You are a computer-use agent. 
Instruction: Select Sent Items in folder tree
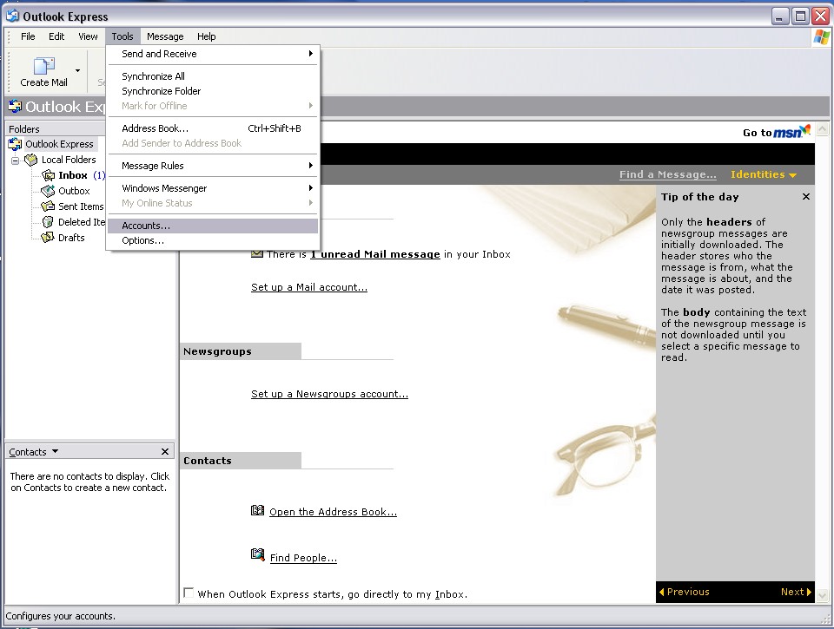click(x=81, y=206)
